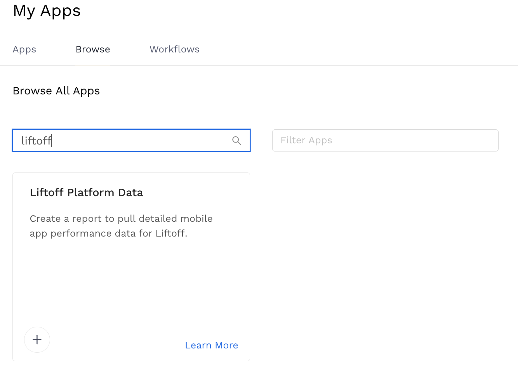Click blank area of search box before magnifier
Image resolution: width=518 pixels, height=383 pixels.
(155, 141)
